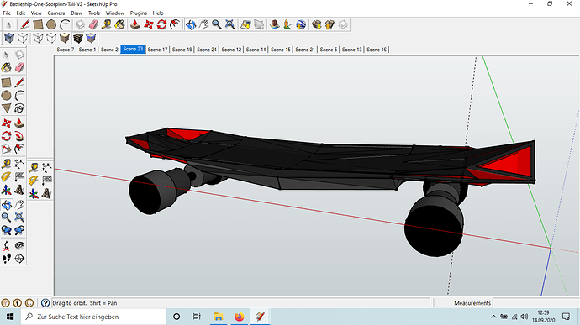Select the Look Around eye tool
This screenshot has width=580, height=325.
tap(19, 246)
